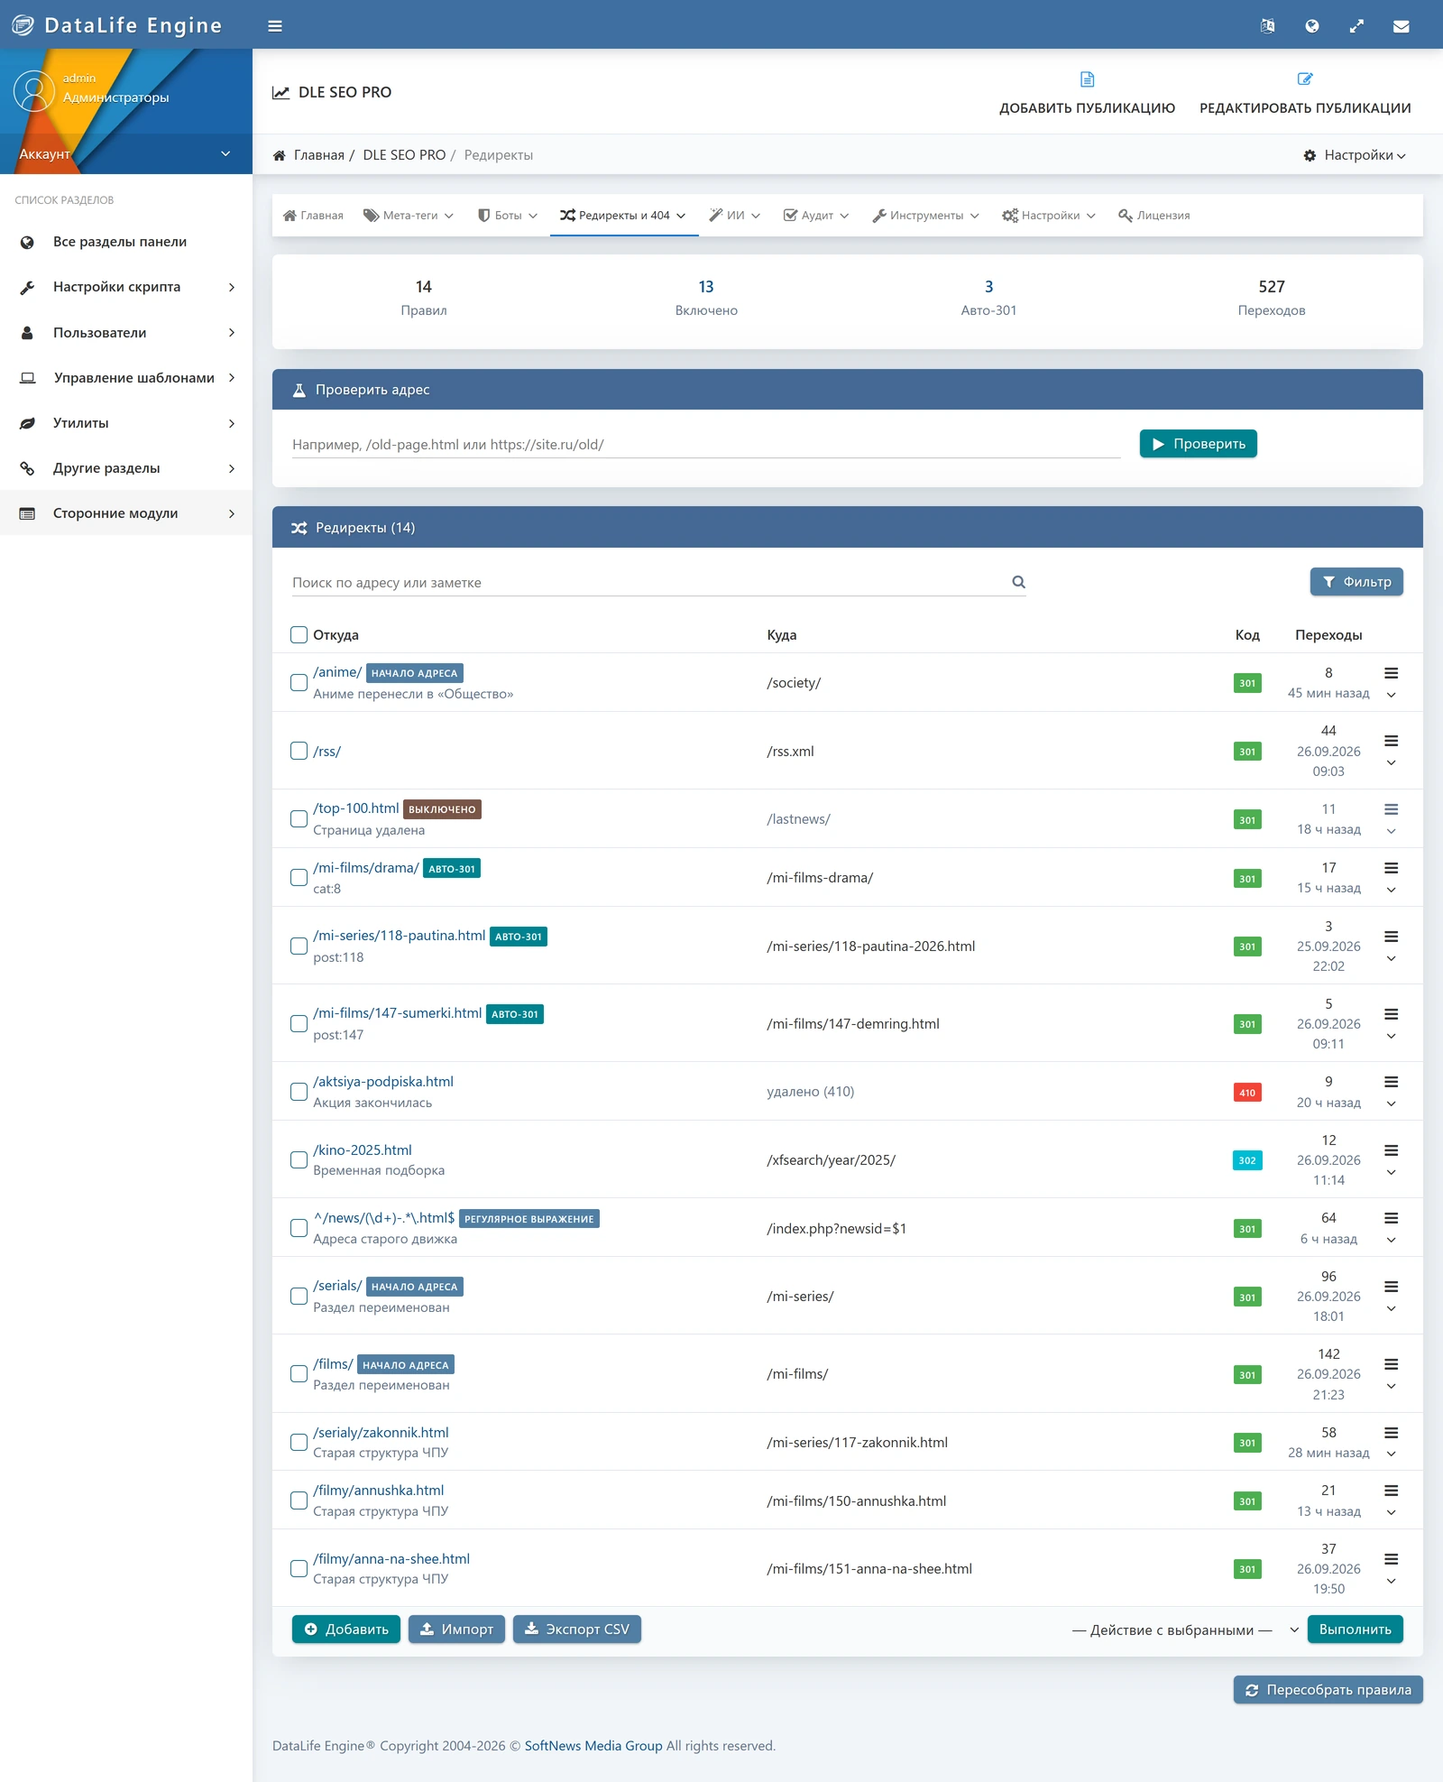Image resolution: width=1443 pixels, height=1782 pixels.
Task: Click the DataLife Engine logo
Action: coord(117,25)
